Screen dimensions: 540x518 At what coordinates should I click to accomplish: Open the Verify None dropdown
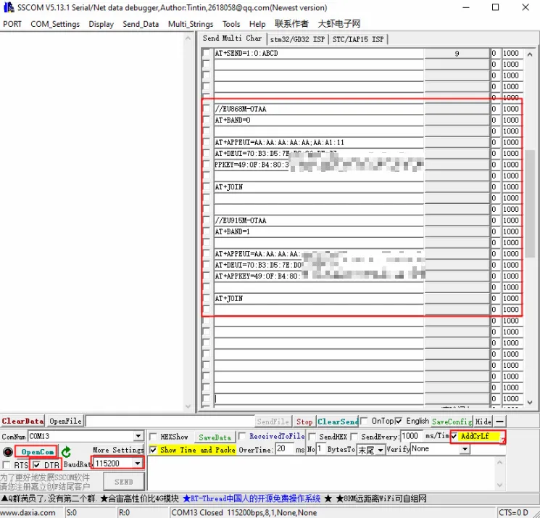click(x=464, y=450)
